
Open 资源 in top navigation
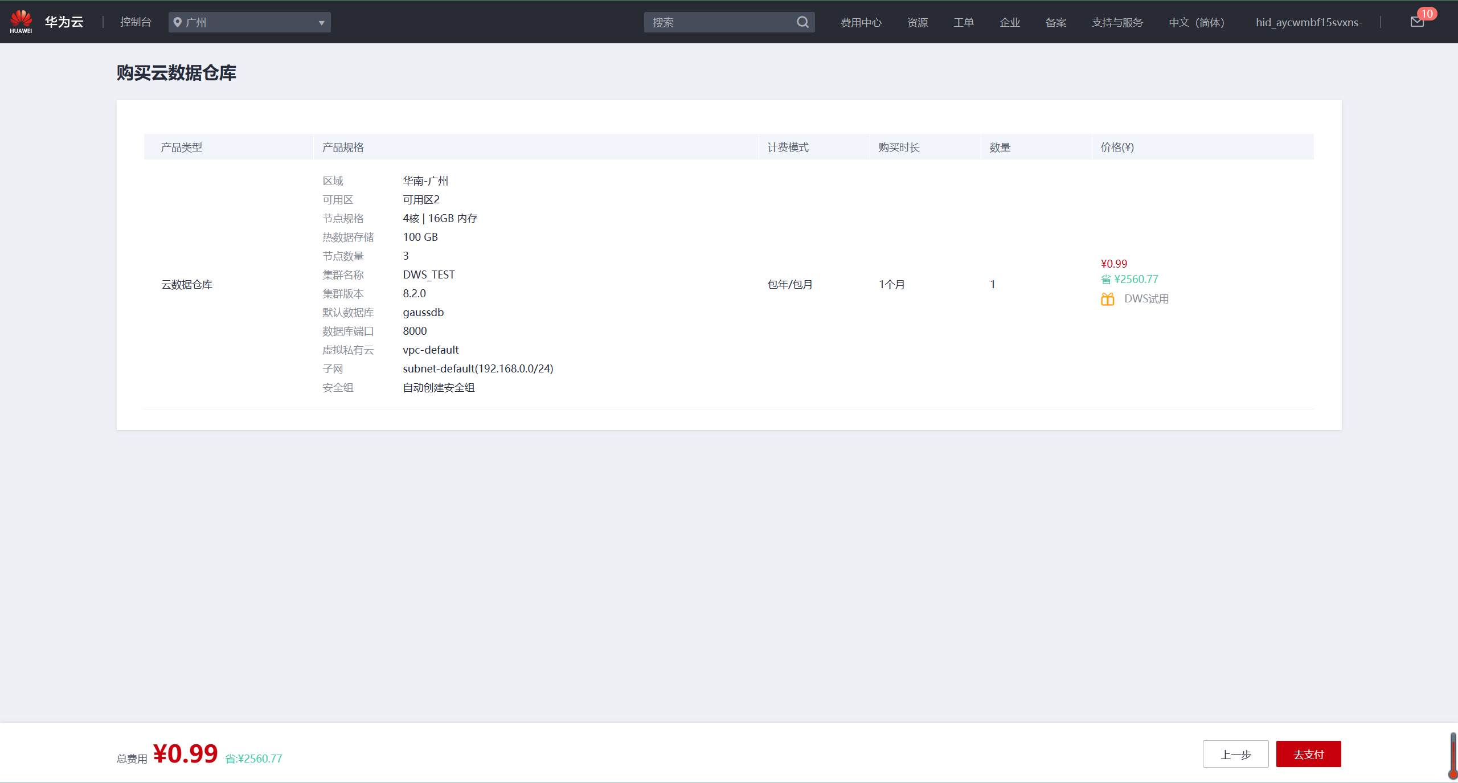point(918,22)
